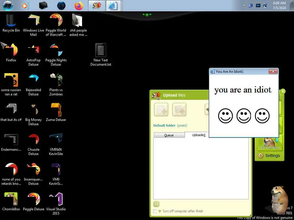This screenshot has width=294, height=220.
Task: Launch Windows Media Player from taskbar
Action: (x=25, y=6)
